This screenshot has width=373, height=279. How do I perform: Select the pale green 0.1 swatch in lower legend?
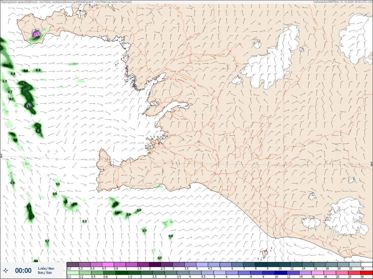[x=73, y=273]
